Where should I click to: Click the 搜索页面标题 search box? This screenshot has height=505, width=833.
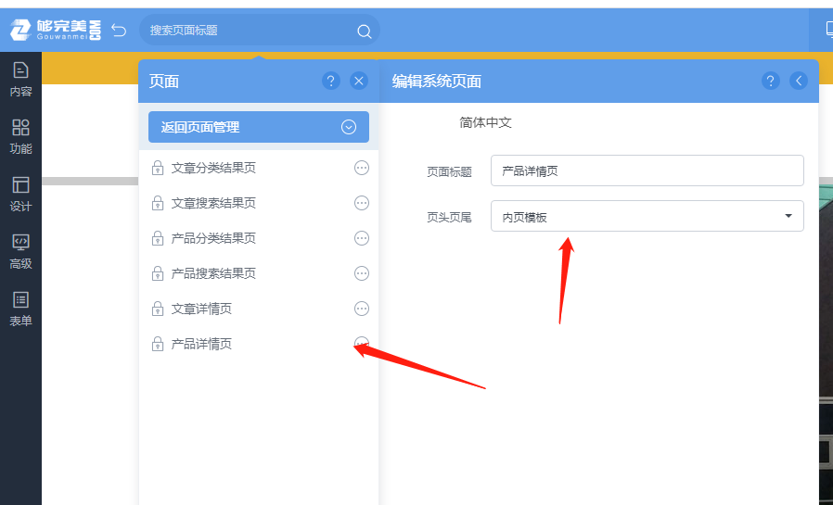coord(246,31)
